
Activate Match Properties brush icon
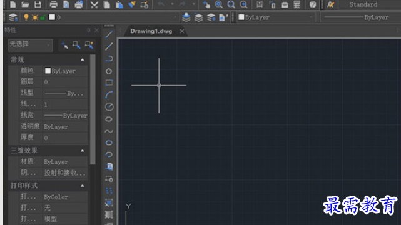(132, 4)
